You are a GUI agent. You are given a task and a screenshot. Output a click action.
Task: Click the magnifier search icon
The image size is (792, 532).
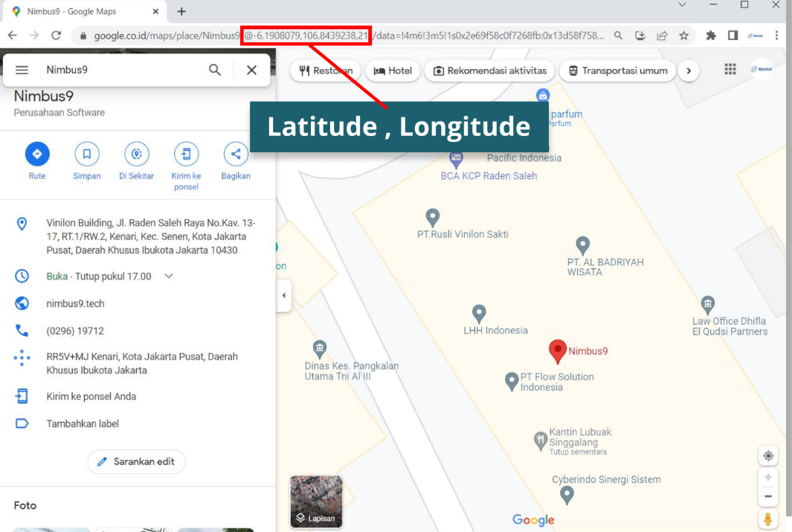point(215,70)
